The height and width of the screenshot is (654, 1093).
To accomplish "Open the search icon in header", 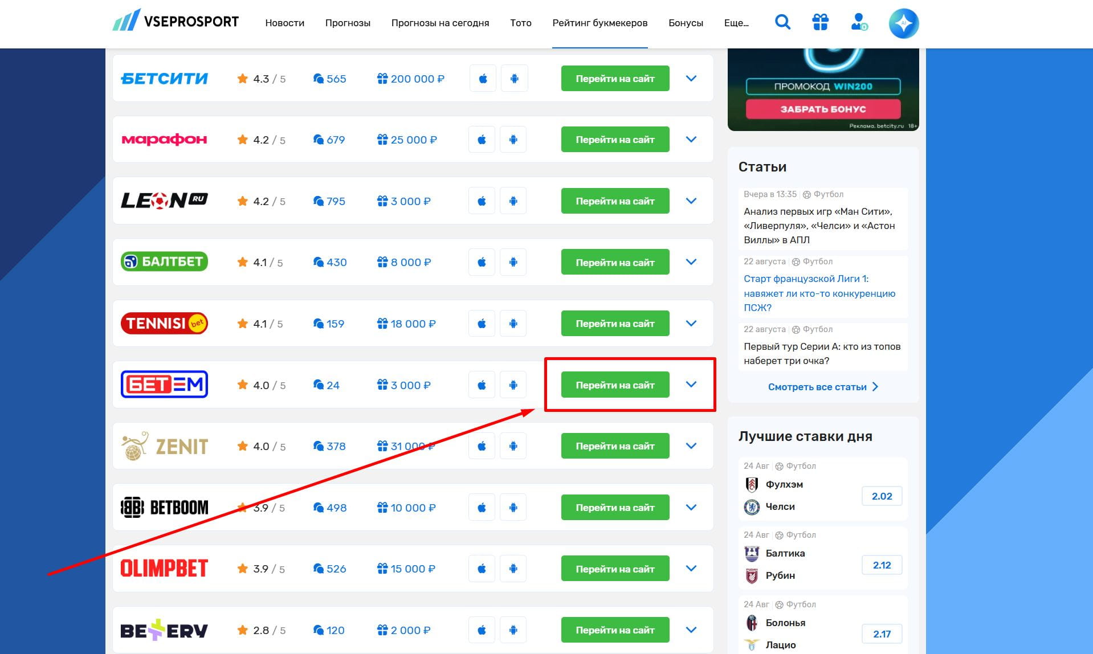I will point(782,23).
